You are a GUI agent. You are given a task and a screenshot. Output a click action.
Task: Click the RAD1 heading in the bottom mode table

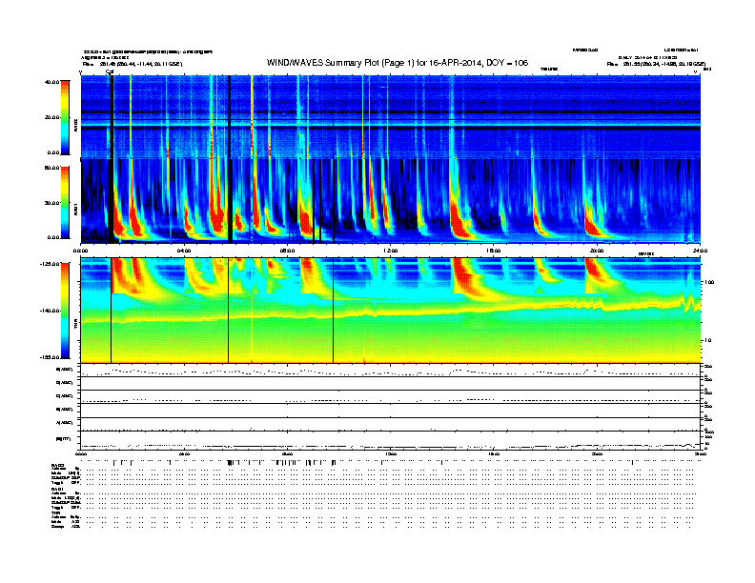[x=57, y=489]
